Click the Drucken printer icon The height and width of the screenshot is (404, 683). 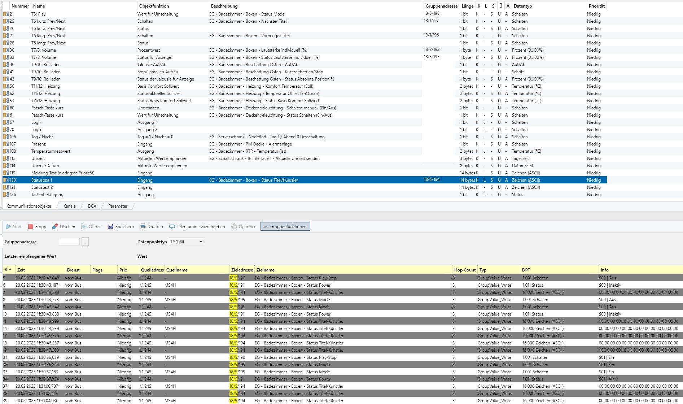tap(143, 227)
